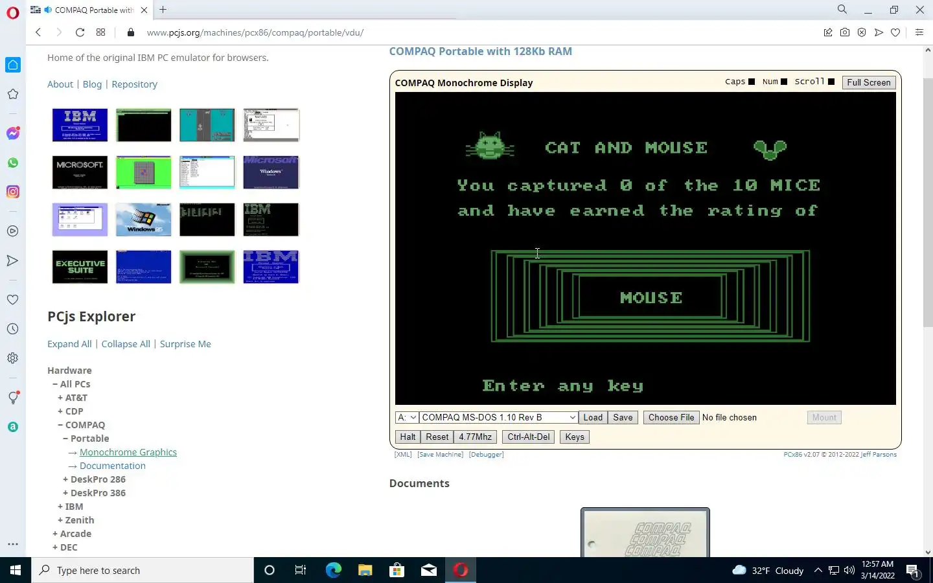Click Save disk button
This screenshot has width=933, height=583.
click(x=623, y=418)
